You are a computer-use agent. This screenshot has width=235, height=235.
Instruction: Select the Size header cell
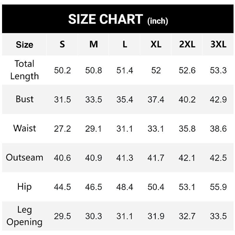click(24, 45)
